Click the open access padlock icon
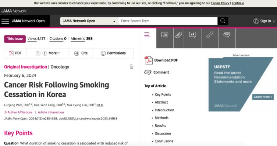 click(131, 66)
